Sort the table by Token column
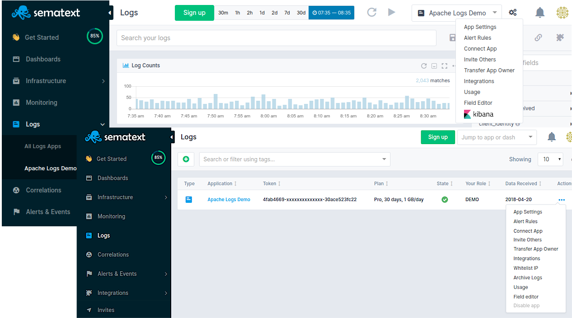Screen dimensions: 572x318 click(x=272, y=184)
